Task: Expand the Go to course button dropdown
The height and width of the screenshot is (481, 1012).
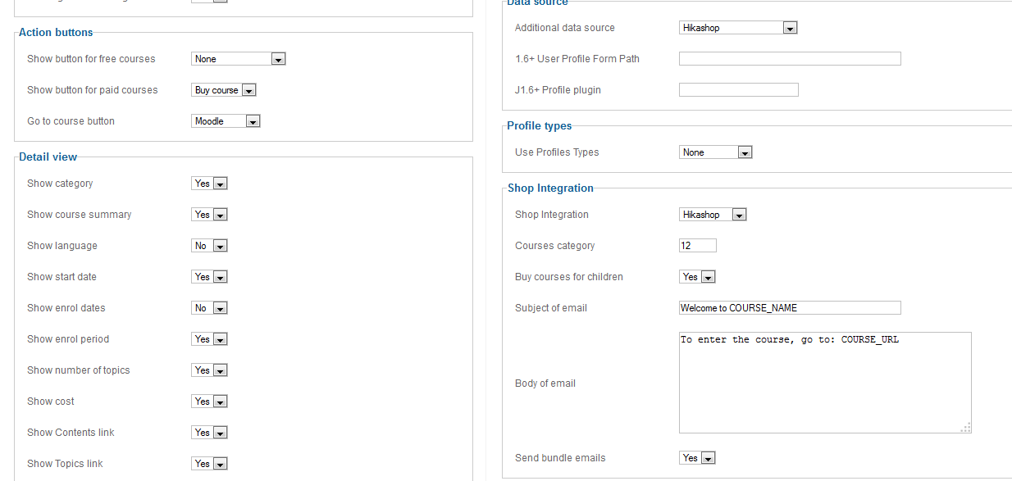Action: (x=226, y=121)
